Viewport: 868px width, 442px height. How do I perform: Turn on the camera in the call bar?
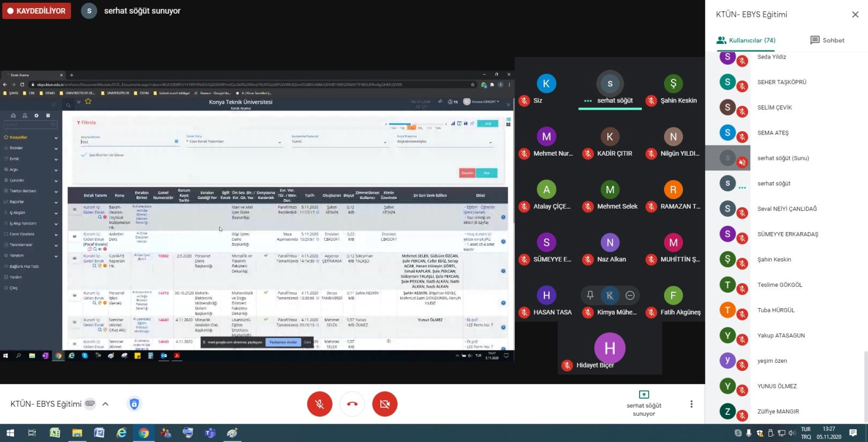coord(385,404)
